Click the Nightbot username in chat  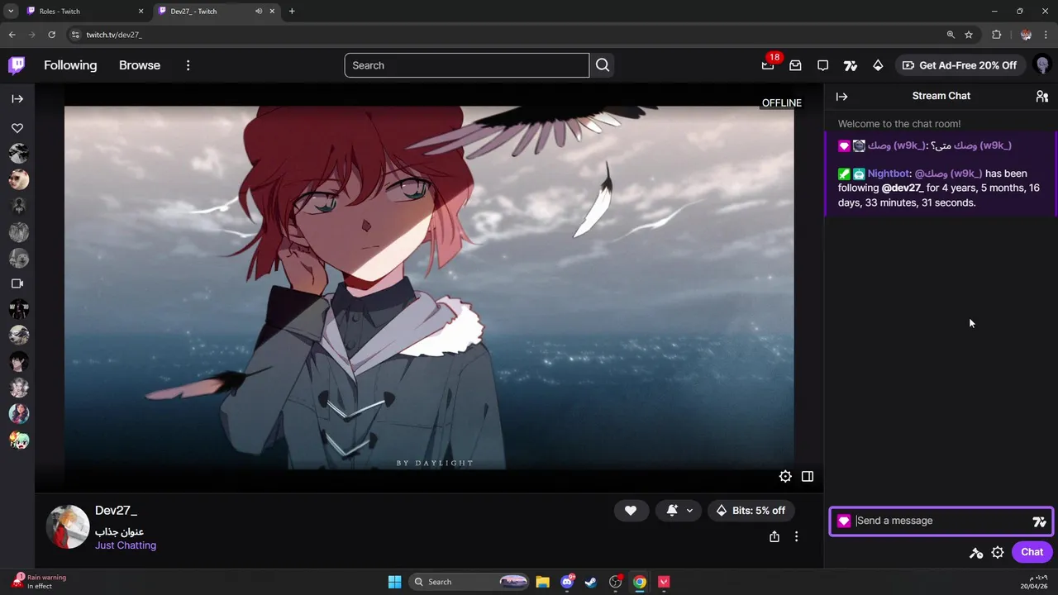pyautogui.click(x=889, y=174)
